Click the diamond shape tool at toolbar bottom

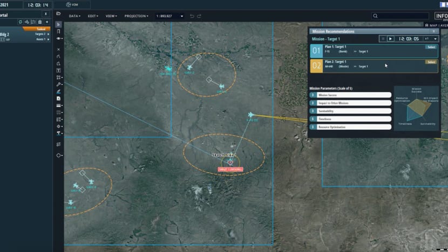coord(58,155)
